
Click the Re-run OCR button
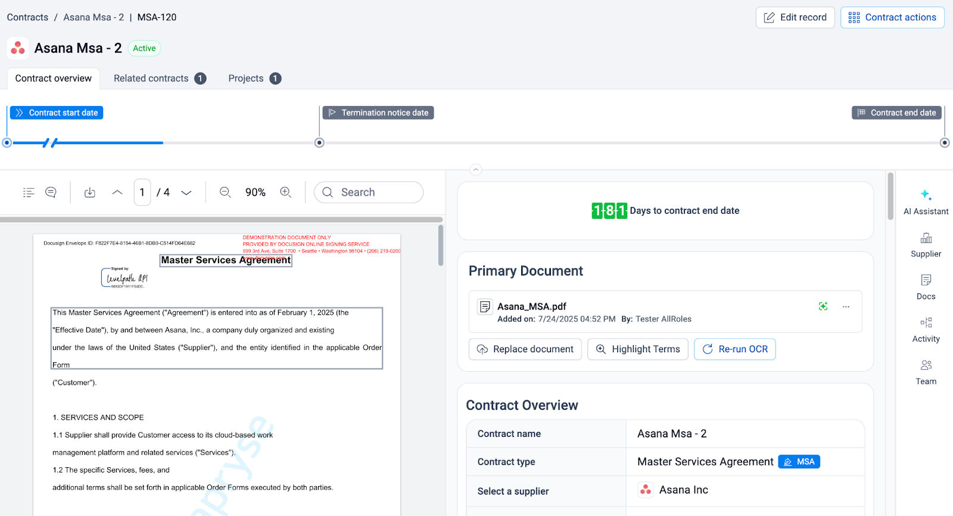coord(734,349)
